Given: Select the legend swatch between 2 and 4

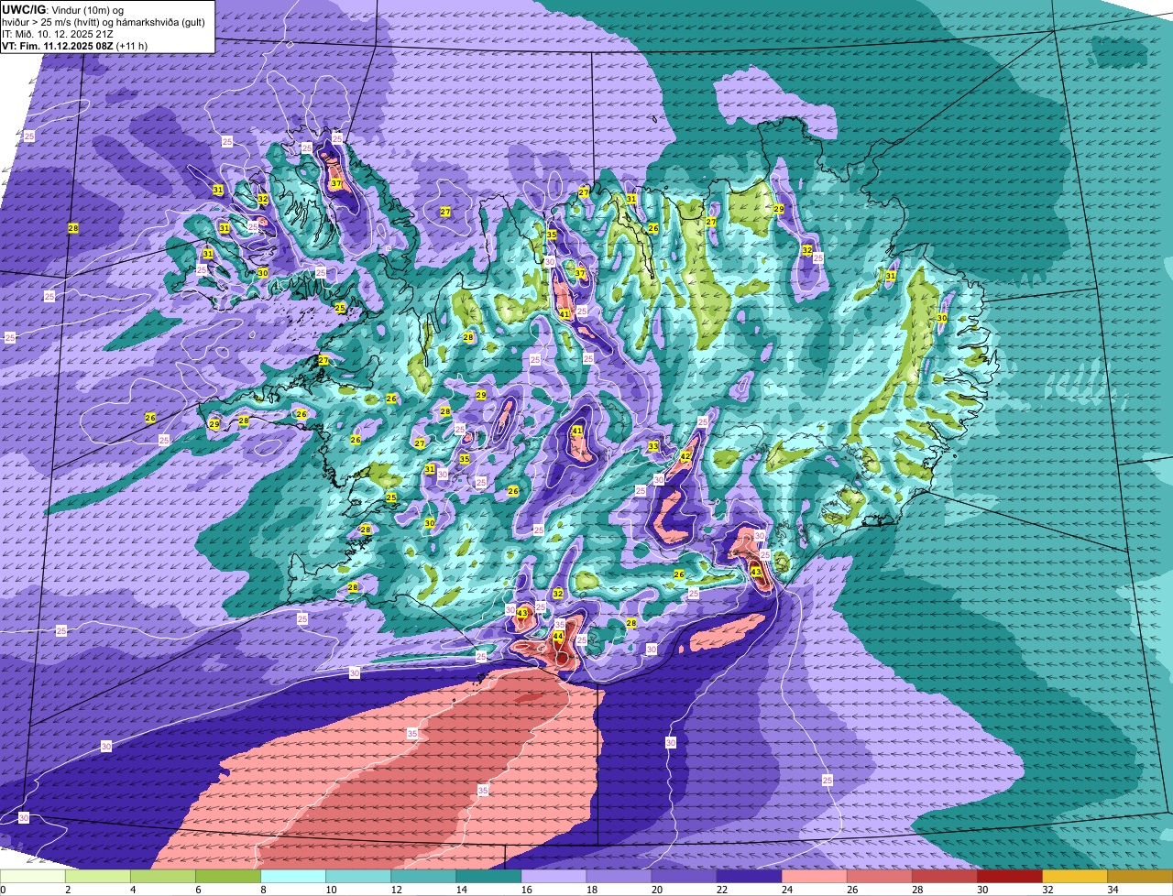Looking at the screenshot, I should [x=98, y=876].
